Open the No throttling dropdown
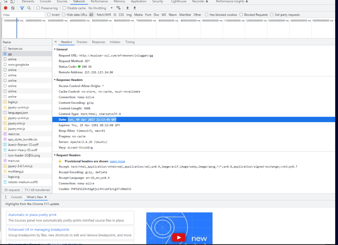The height and width of the screenshot is (245, 338). point(101,8)
